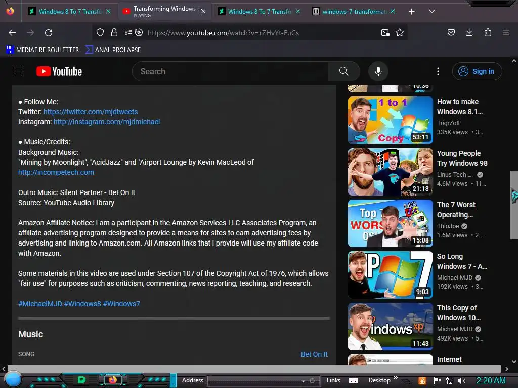Expand the Desktop toolbar chevron

[396, 378]
